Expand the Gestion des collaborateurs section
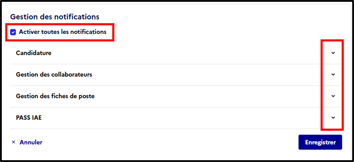The image size is (354, 162). [x=176, y=74]
